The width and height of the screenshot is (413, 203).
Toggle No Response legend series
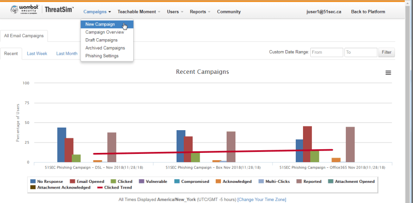pyautogui.click(x=46, y=181)
